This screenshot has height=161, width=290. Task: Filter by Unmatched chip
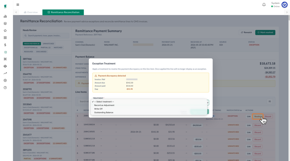48,44
